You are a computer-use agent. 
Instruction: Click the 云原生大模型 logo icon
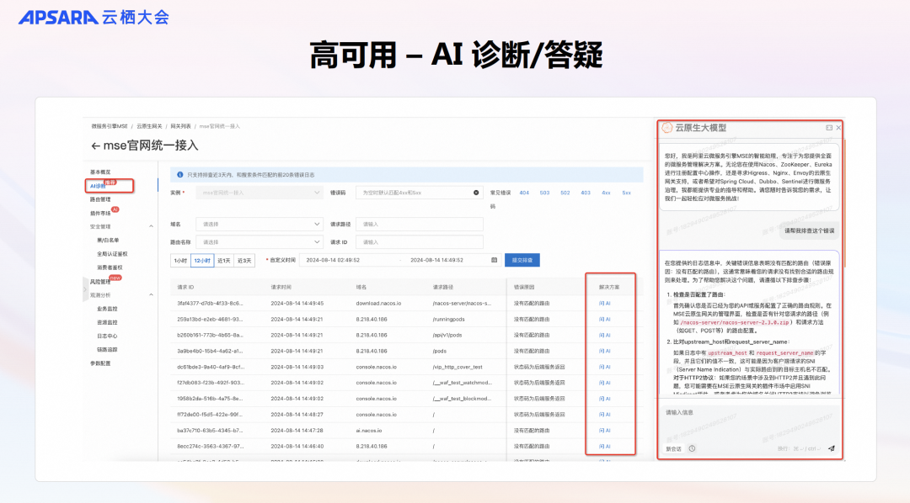pos(667,128)
